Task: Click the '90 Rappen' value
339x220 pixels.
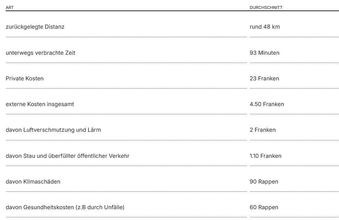Action: point(264,182)
